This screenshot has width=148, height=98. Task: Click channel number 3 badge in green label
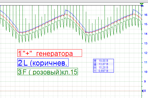coord(20,72)
